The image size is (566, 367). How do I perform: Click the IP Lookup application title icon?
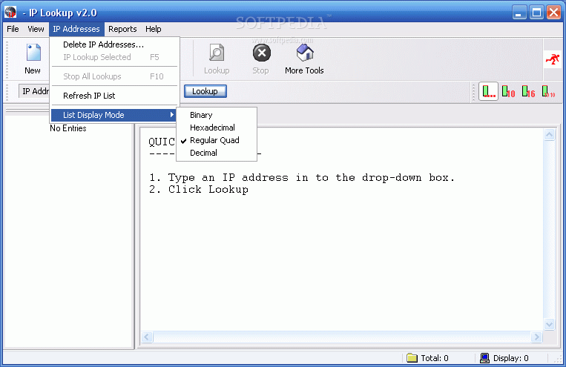point(10,13)
